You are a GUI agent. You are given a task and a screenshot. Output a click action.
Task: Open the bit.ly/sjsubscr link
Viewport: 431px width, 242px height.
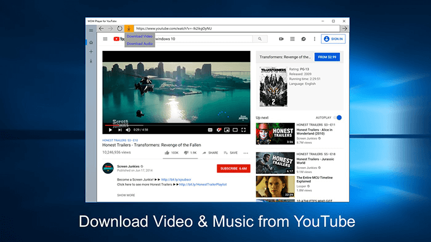(x=176, y=179)
